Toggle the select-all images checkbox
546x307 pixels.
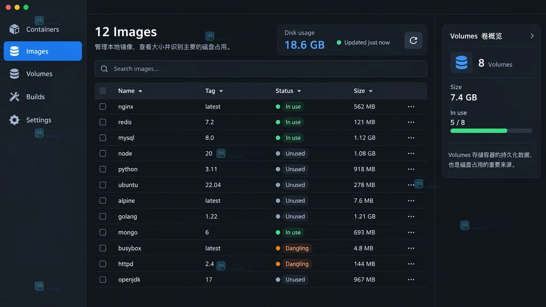(x=103, y=91)
